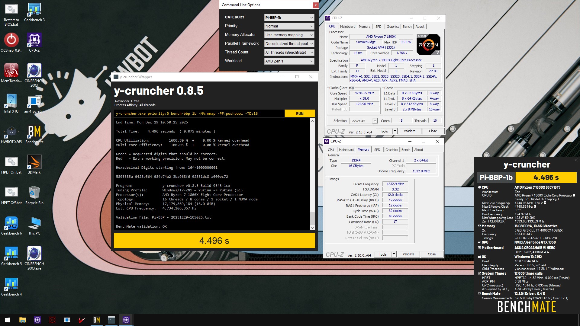Open Workload dropdown showing AMD Zen 1
Viewport: 580px width, 326px height.
[289, 61]
